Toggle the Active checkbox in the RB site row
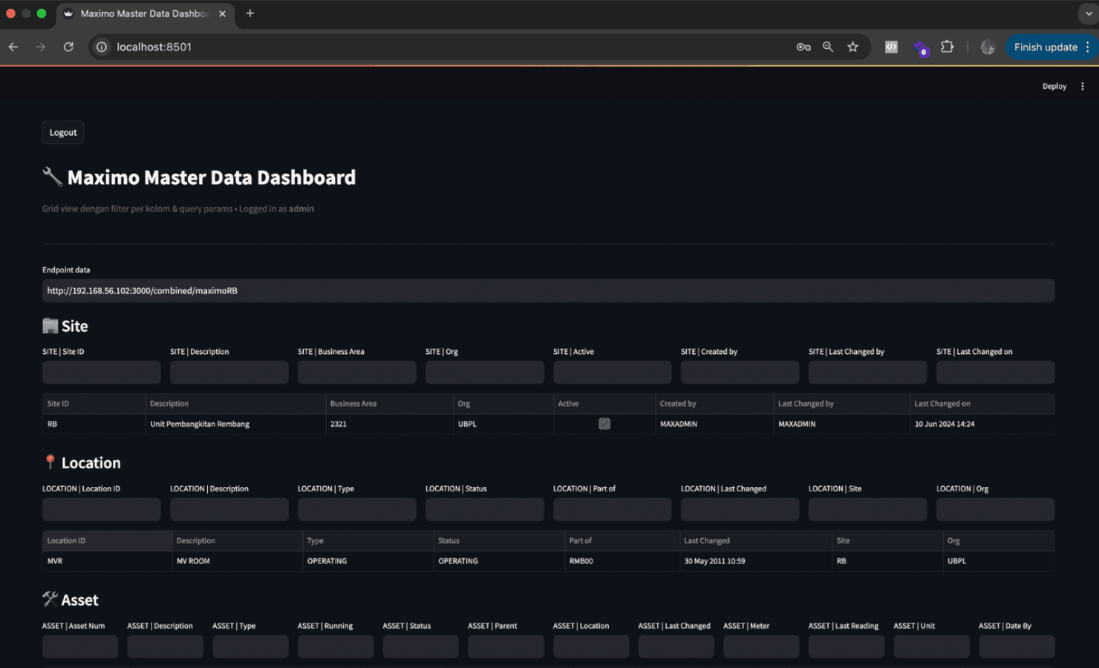The image size is (1099, 668). coord(604,424)
